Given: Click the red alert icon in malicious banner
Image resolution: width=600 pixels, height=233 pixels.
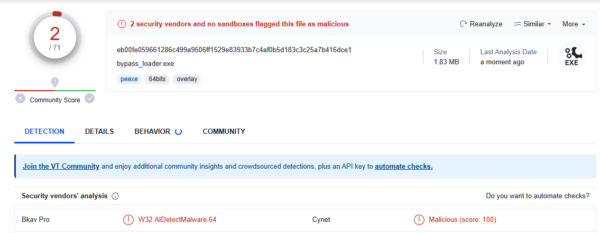Looking at the screenshot, I should [x=122, y=24].
